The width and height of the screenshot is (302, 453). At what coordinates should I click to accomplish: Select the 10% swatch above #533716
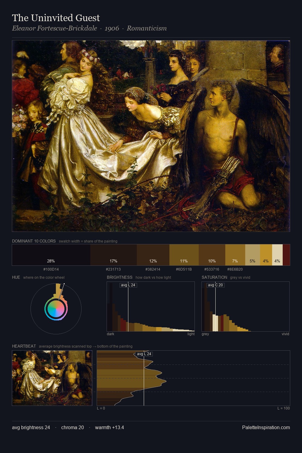[212, 255]
